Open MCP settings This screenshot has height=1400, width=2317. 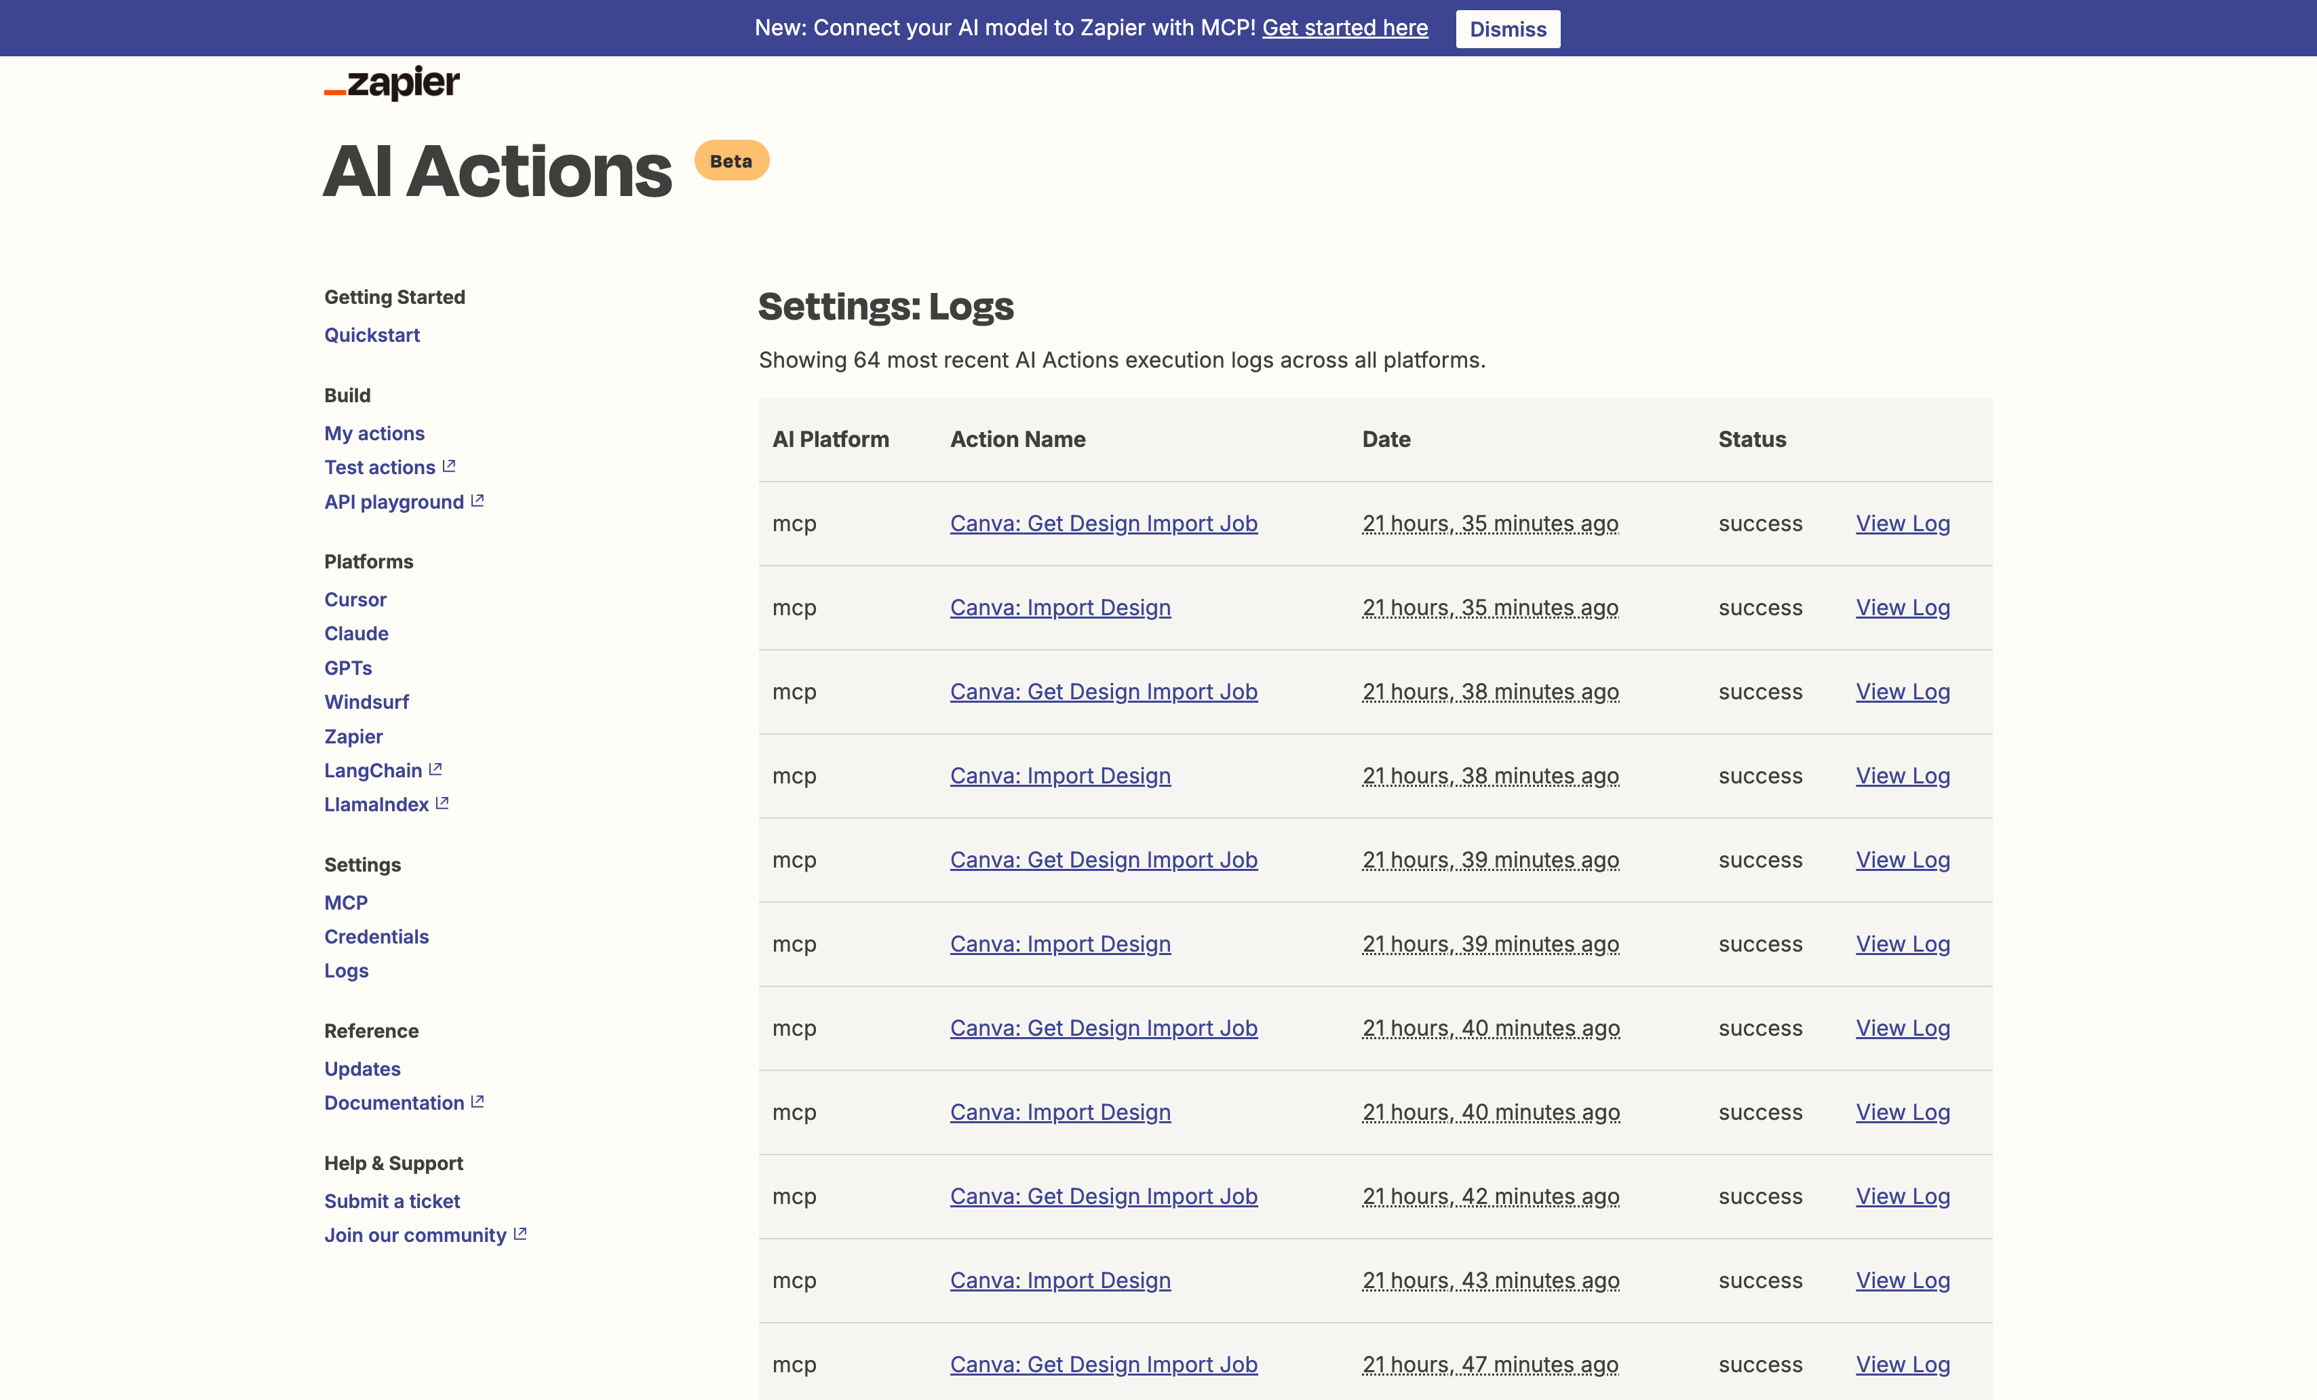(x=346, y=903)
